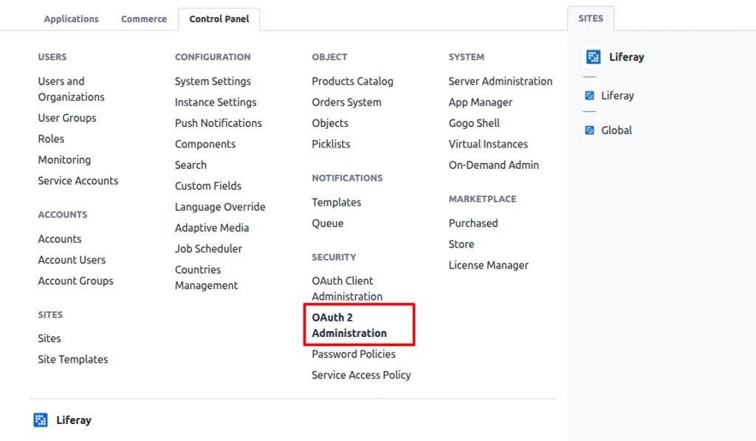Open Components under Configuration

click(x=205, y=144)
